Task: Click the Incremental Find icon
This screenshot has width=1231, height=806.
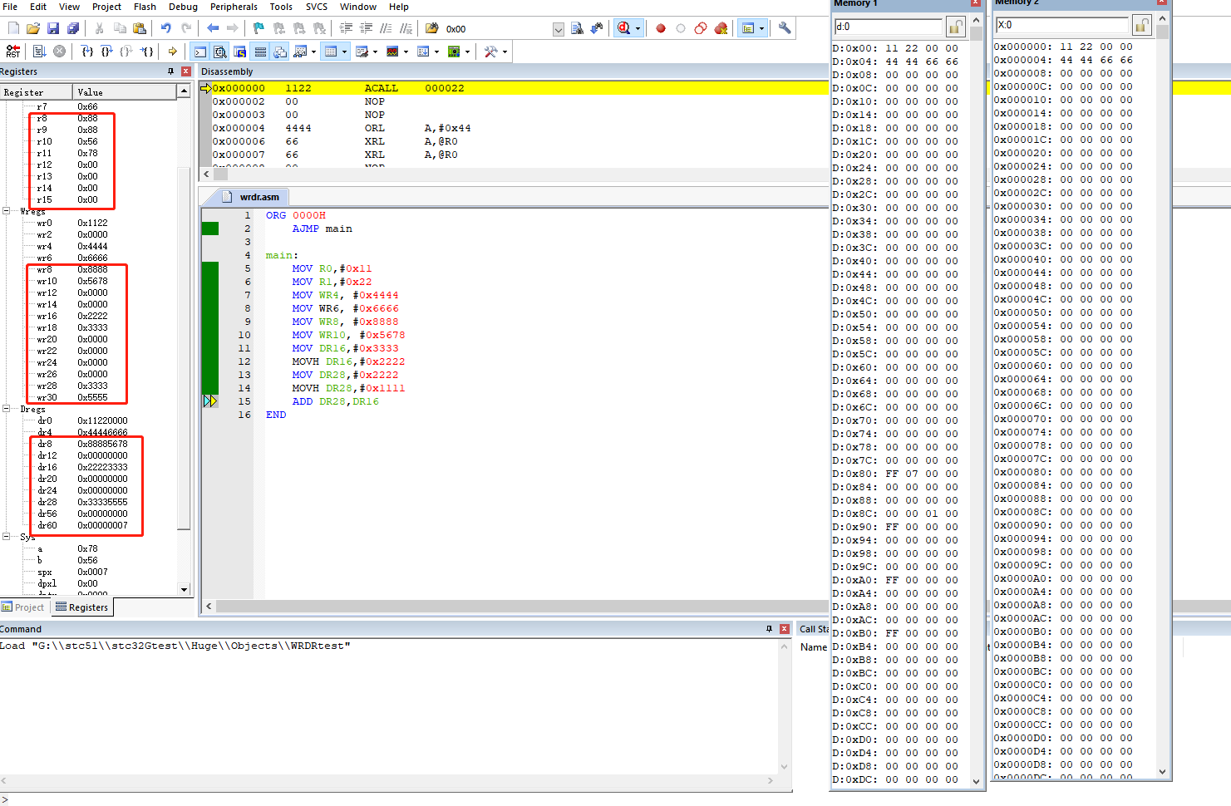Action: click(596, 28)
